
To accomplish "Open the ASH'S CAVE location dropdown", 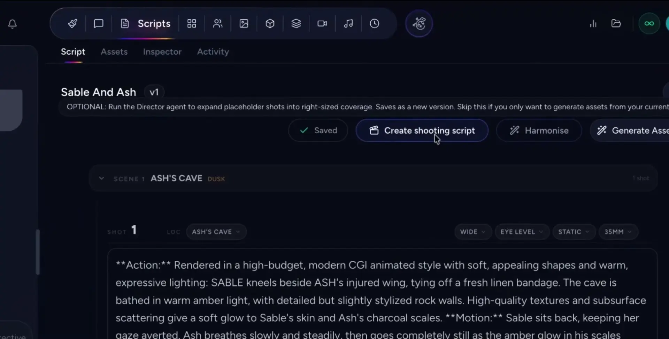I will [x=216, y=232].
